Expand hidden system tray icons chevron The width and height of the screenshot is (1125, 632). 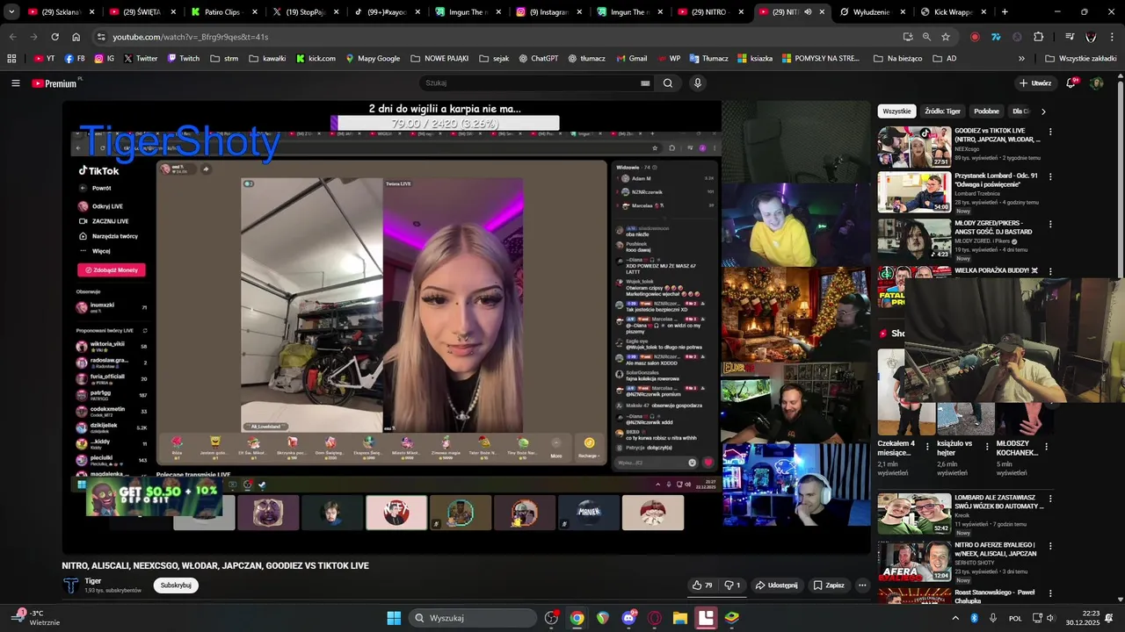[x=955, y=618]
